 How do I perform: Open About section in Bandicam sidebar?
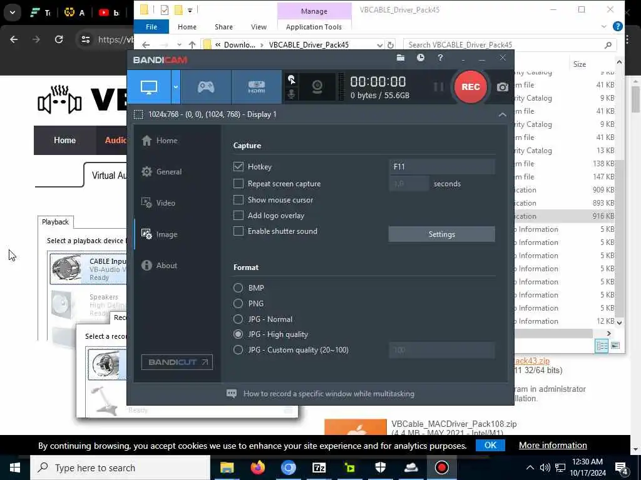[x=160, y=265]
